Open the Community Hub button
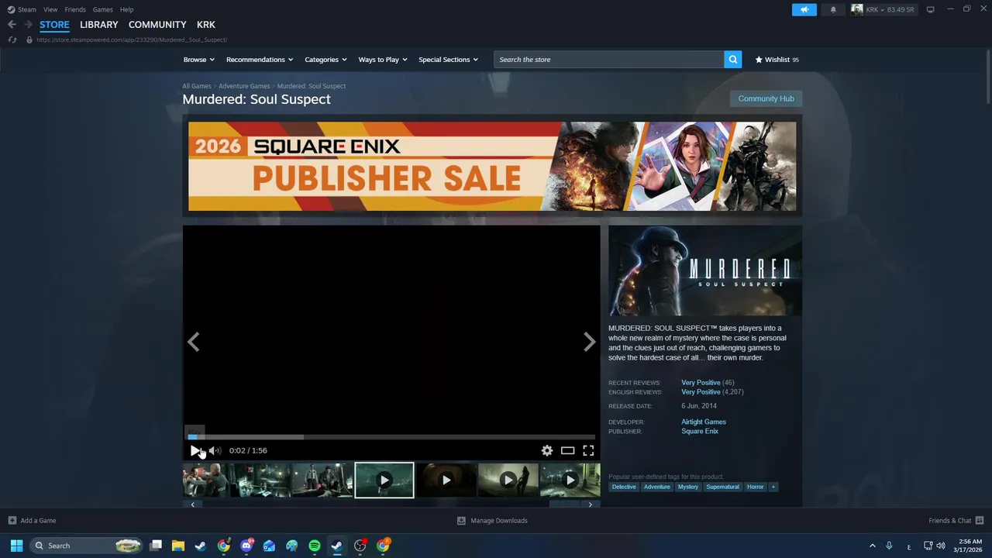Viewport: 992px width, 558px height. (x=766, y=98)
